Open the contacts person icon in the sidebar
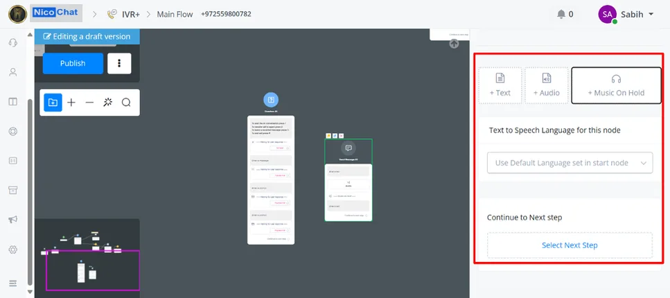Viewport: 670px width, 298px height. pyautogui.click(x=13, y=72)
